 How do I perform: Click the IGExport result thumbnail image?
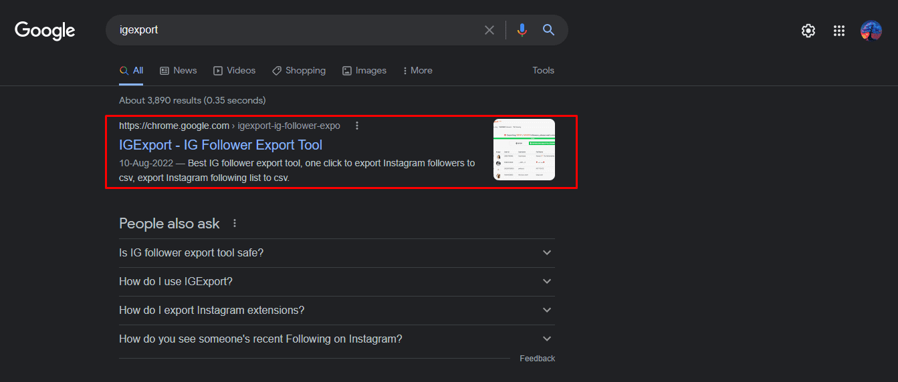click(x=524, y=150)
